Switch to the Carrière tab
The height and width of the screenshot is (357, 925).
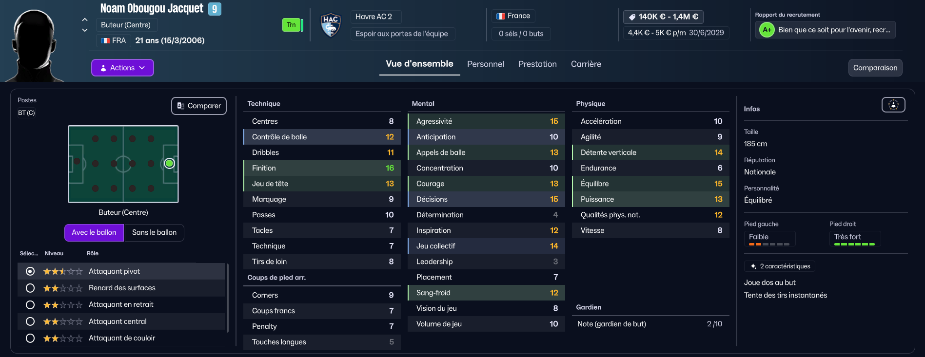click(586, 64)
